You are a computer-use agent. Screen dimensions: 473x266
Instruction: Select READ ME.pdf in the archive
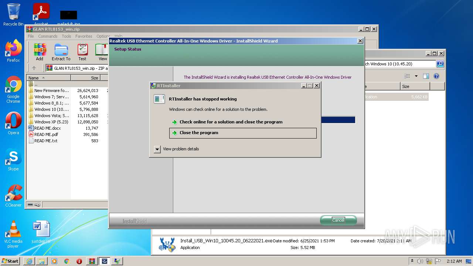(68, 134)
